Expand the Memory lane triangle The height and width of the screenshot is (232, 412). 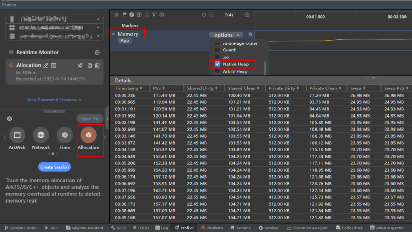(x=114, y=34)
